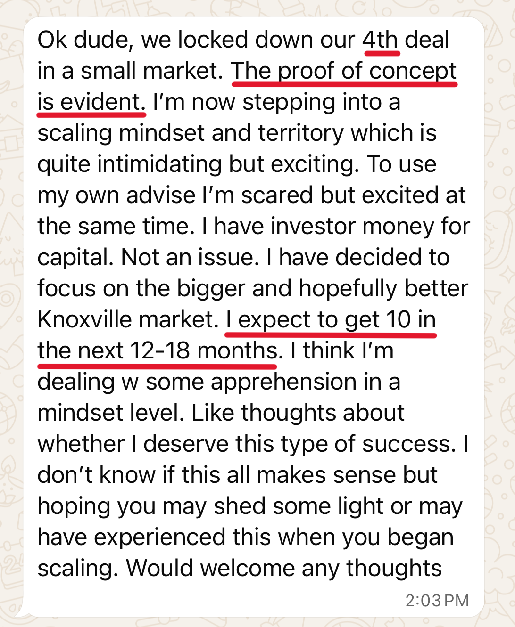Image resolution: width=515 pixels, height=627 pixels.
Task: Click the phrase "quite intimidating"
Action: click(130, 164)
